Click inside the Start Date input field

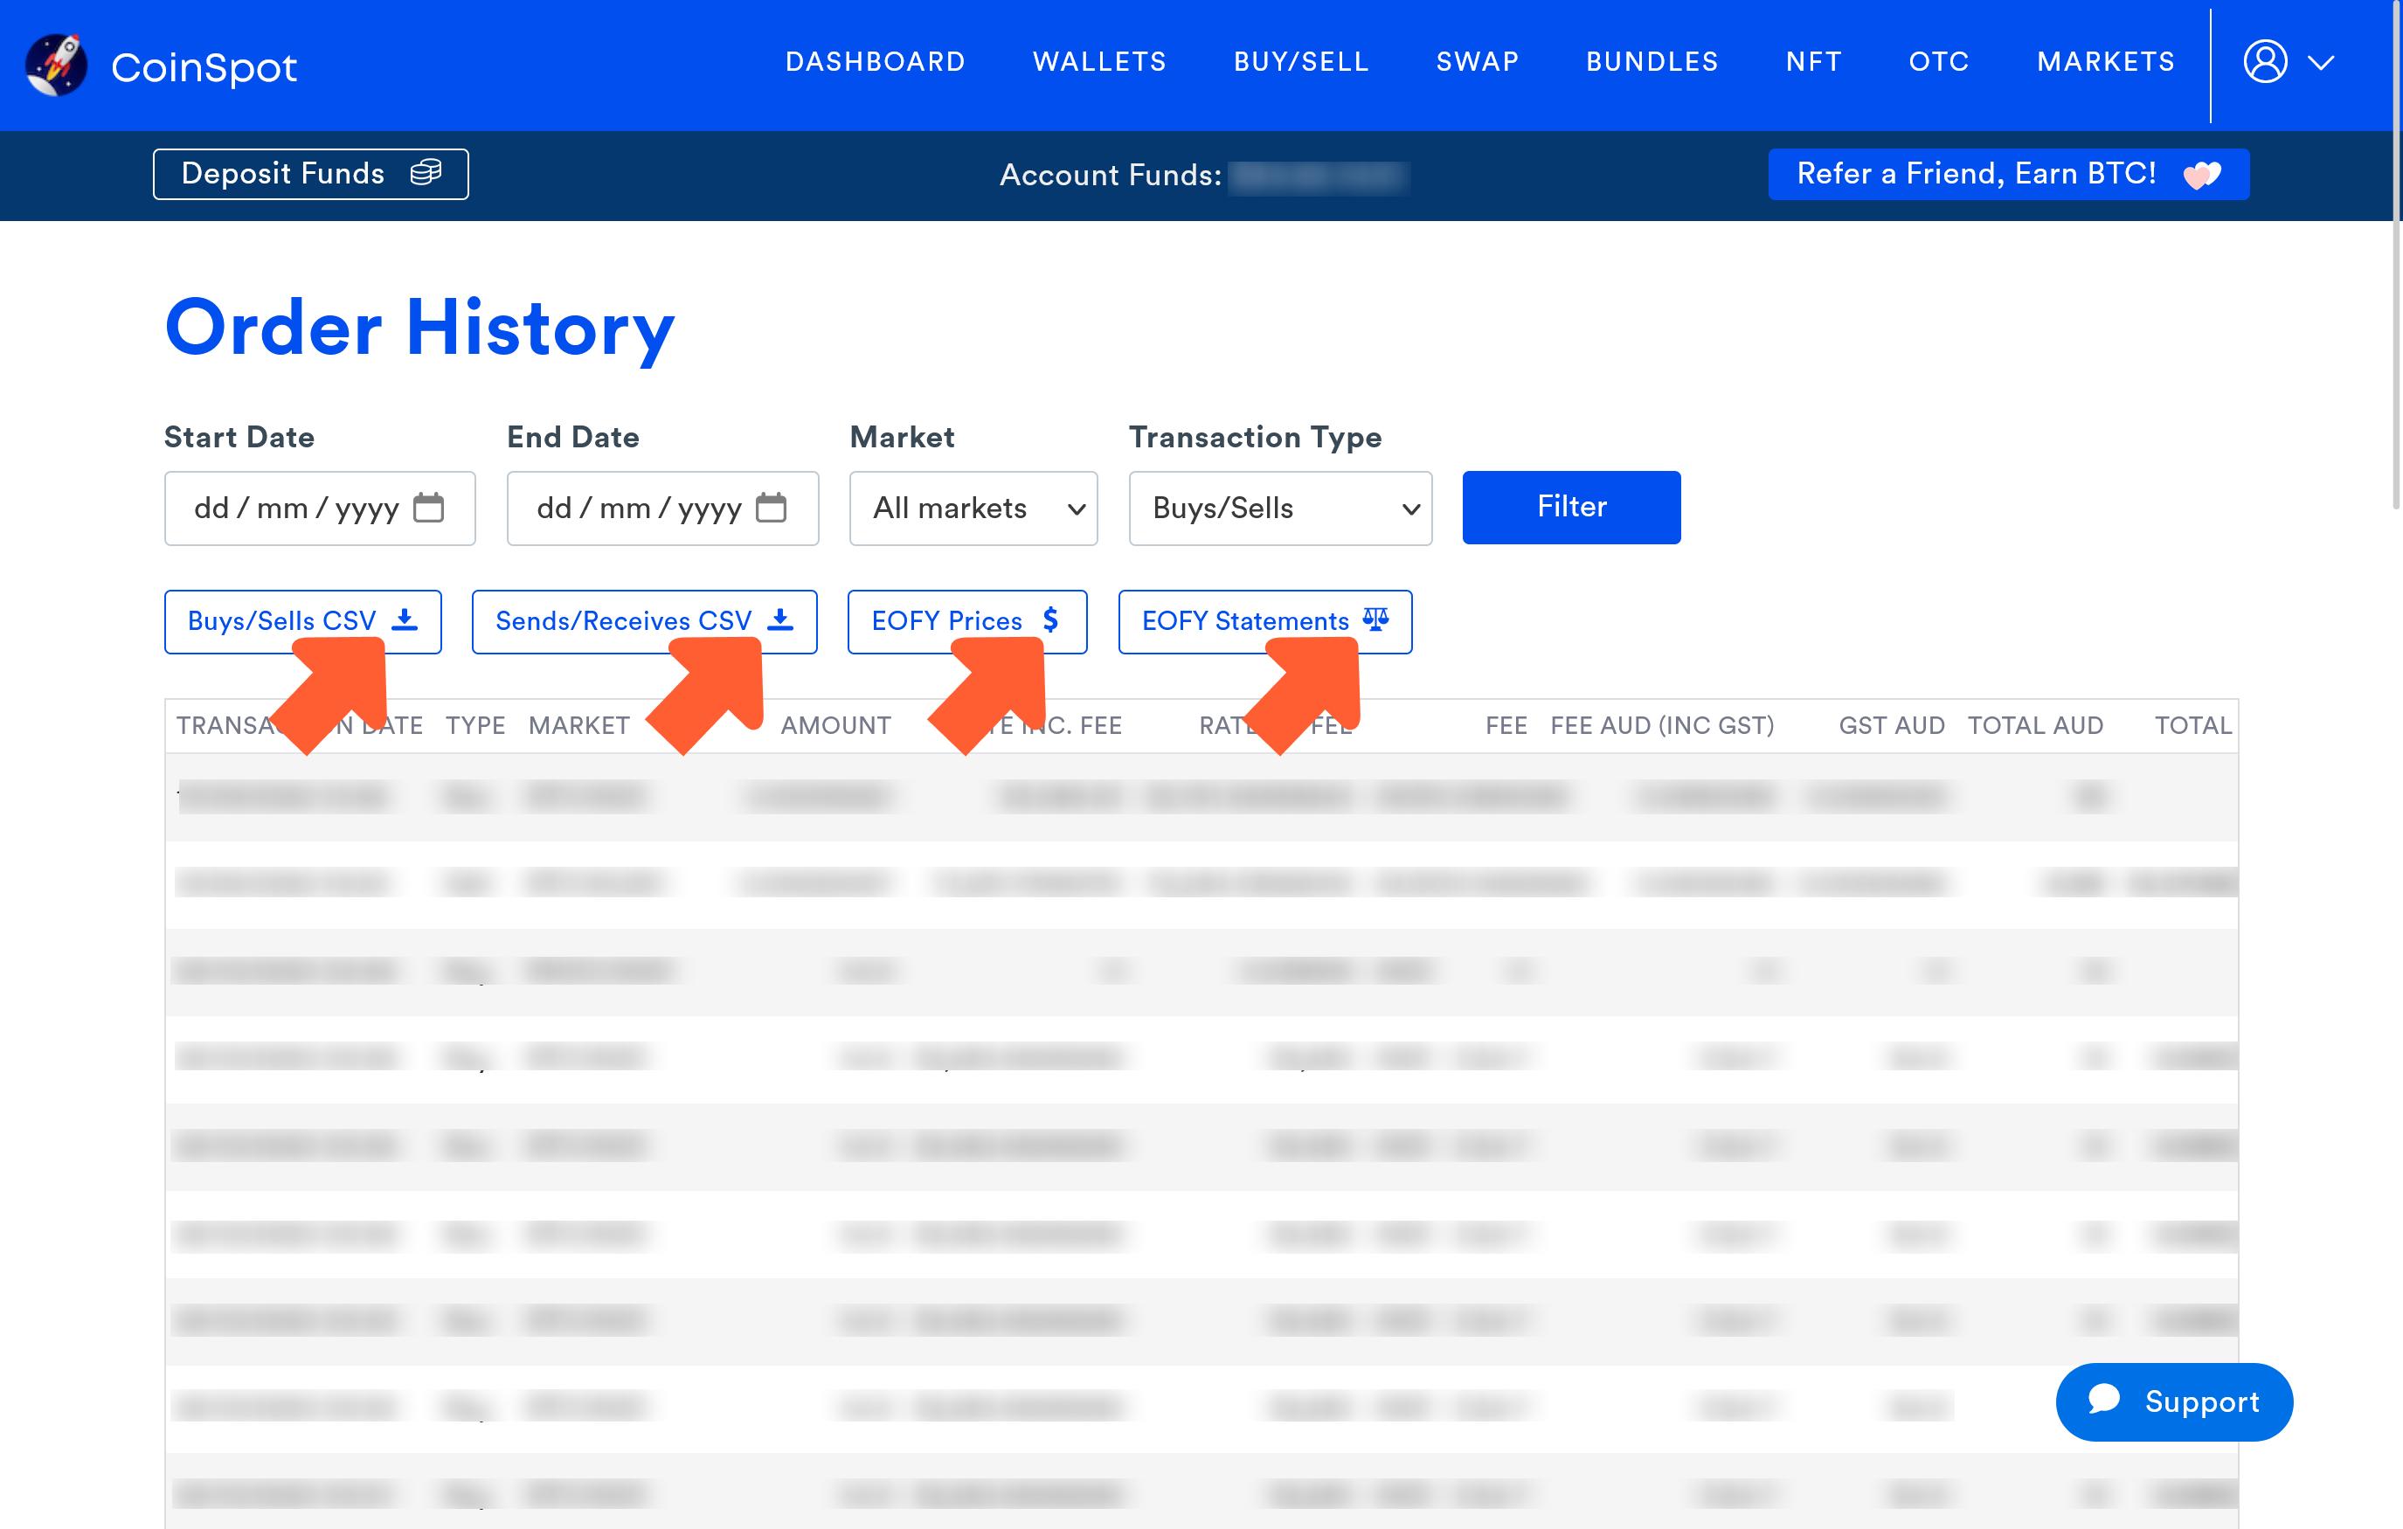pos(289,508)
